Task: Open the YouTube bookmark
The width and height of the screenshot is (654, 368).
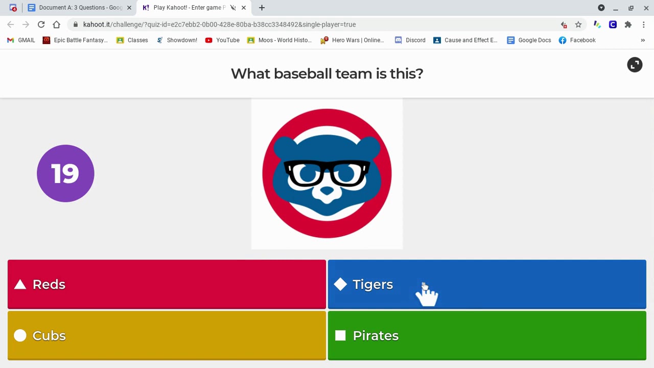Action: pyautogui.click(x=222, y=40)
